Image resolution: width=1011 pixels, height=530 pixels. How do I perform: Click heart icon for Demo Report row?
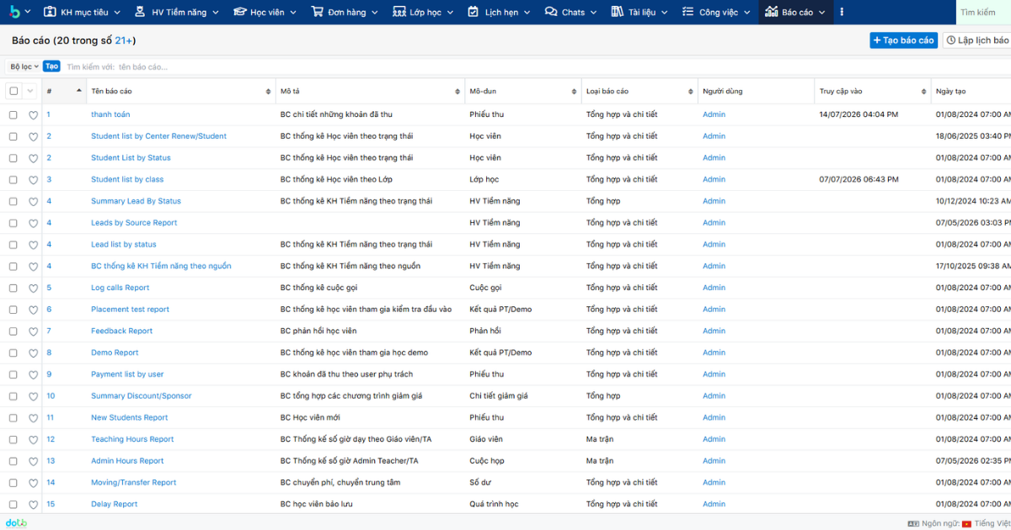tap(34, 352)
